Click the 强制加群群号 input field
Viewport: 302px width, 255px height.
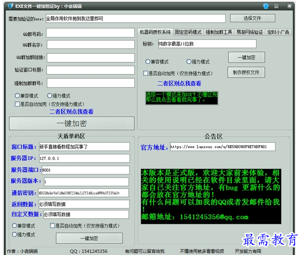[x=91, y=83]
